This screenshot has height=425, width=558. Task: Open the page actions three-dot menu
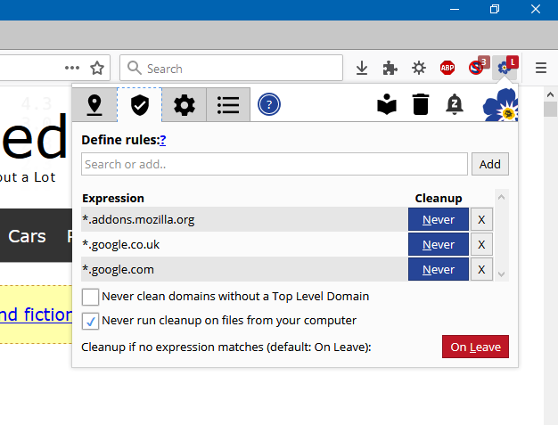[72, 69]
